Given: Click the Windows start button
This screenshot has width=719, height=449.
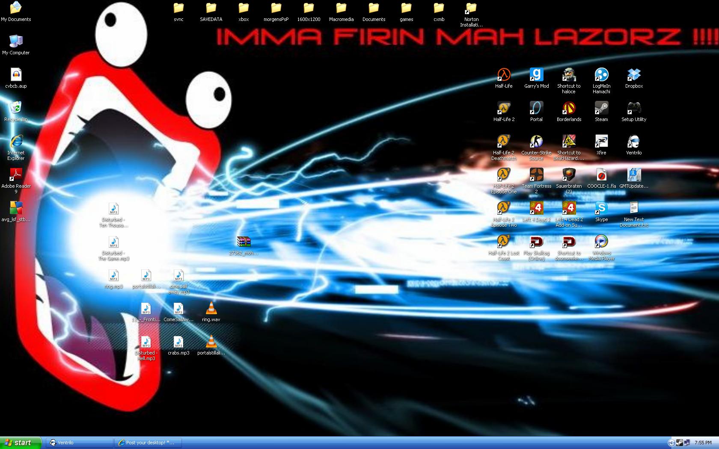Looking at the screenshot, I should pos(21,443).
